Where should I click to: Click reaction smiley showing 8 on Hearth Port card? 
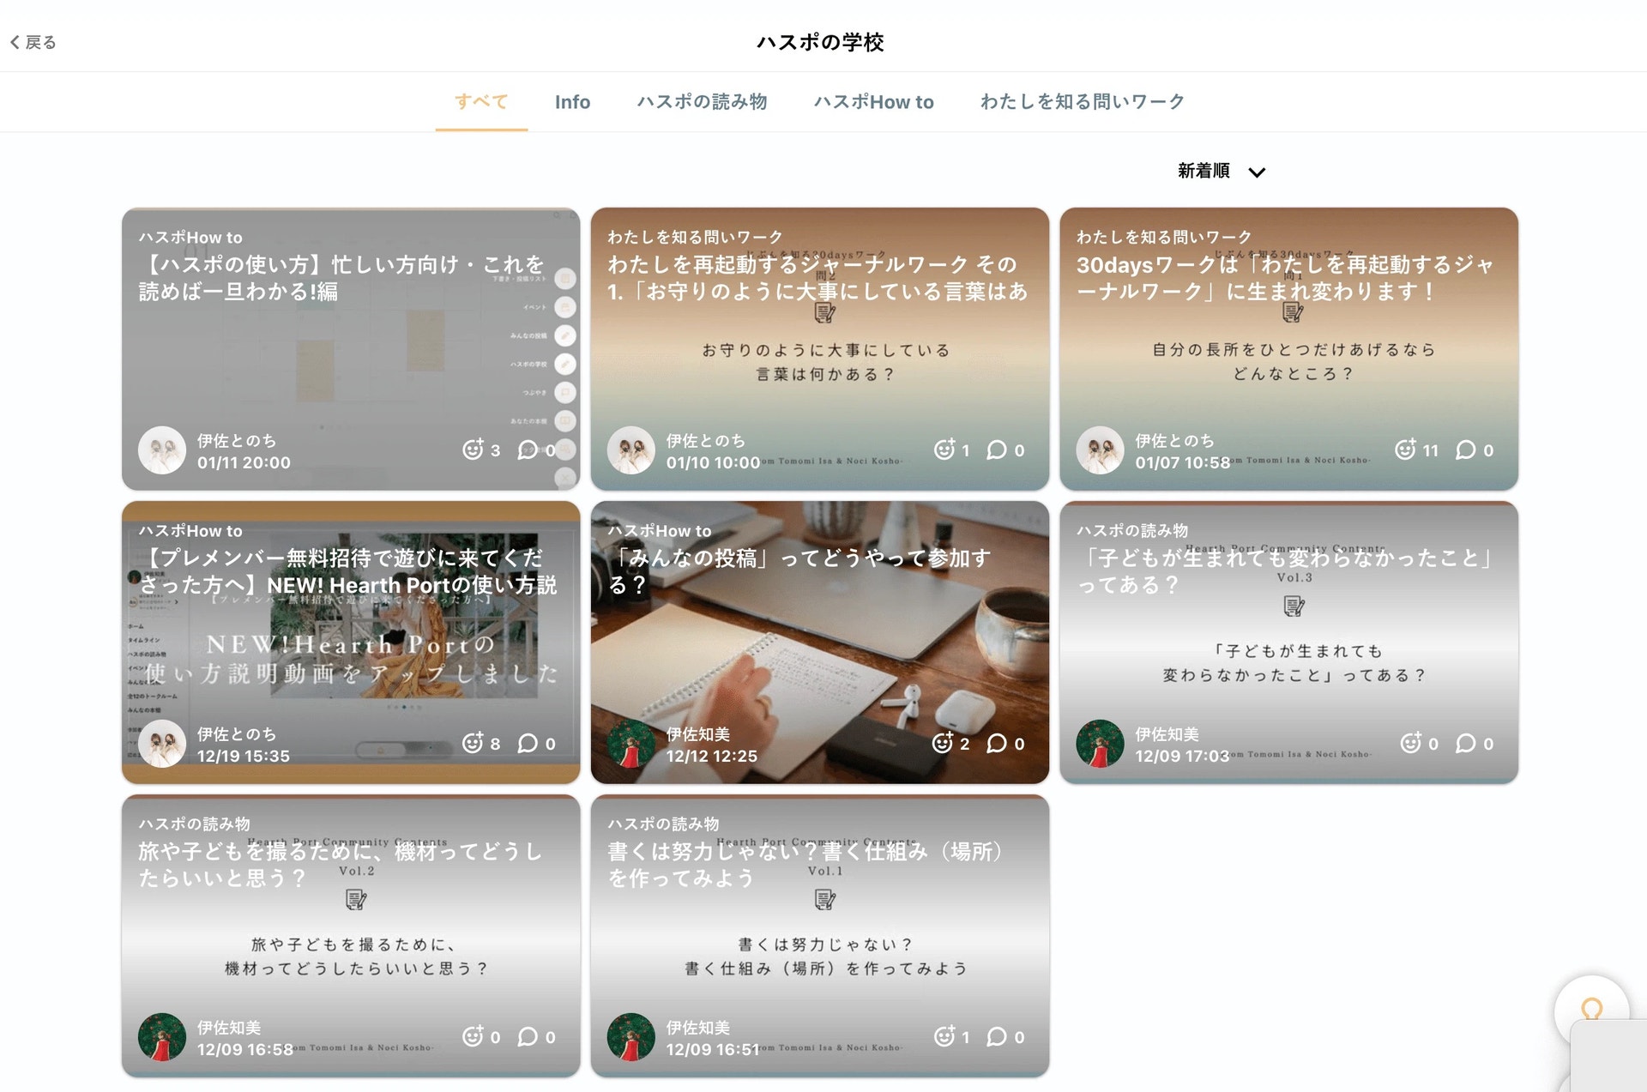tap(473, 743)
